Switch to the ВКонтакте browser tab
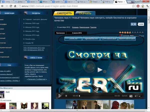The width and height of the screenshot is (150, 112). point(45,2)
